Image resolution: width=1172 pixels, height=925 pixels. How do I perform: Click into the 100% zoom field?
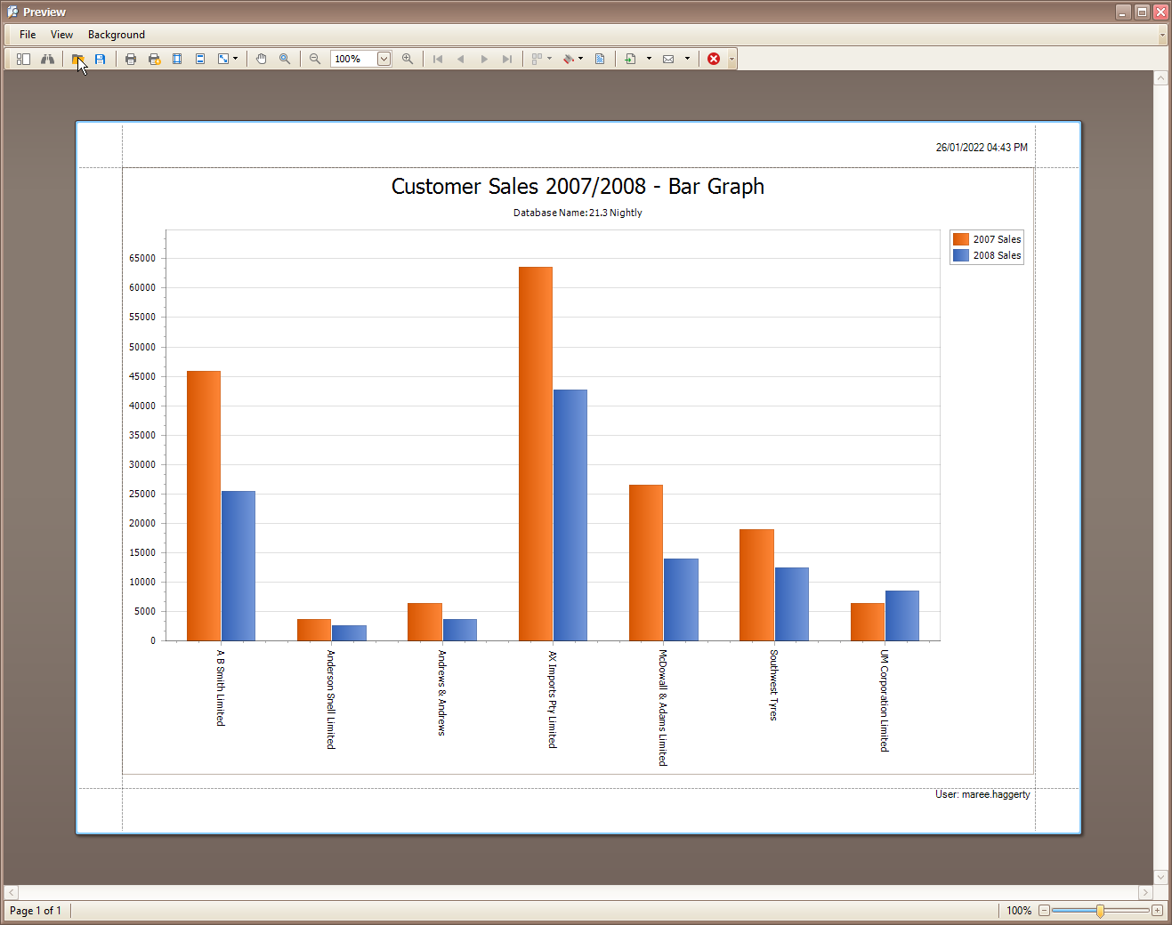pyautogui.click(x=354, y=59)
